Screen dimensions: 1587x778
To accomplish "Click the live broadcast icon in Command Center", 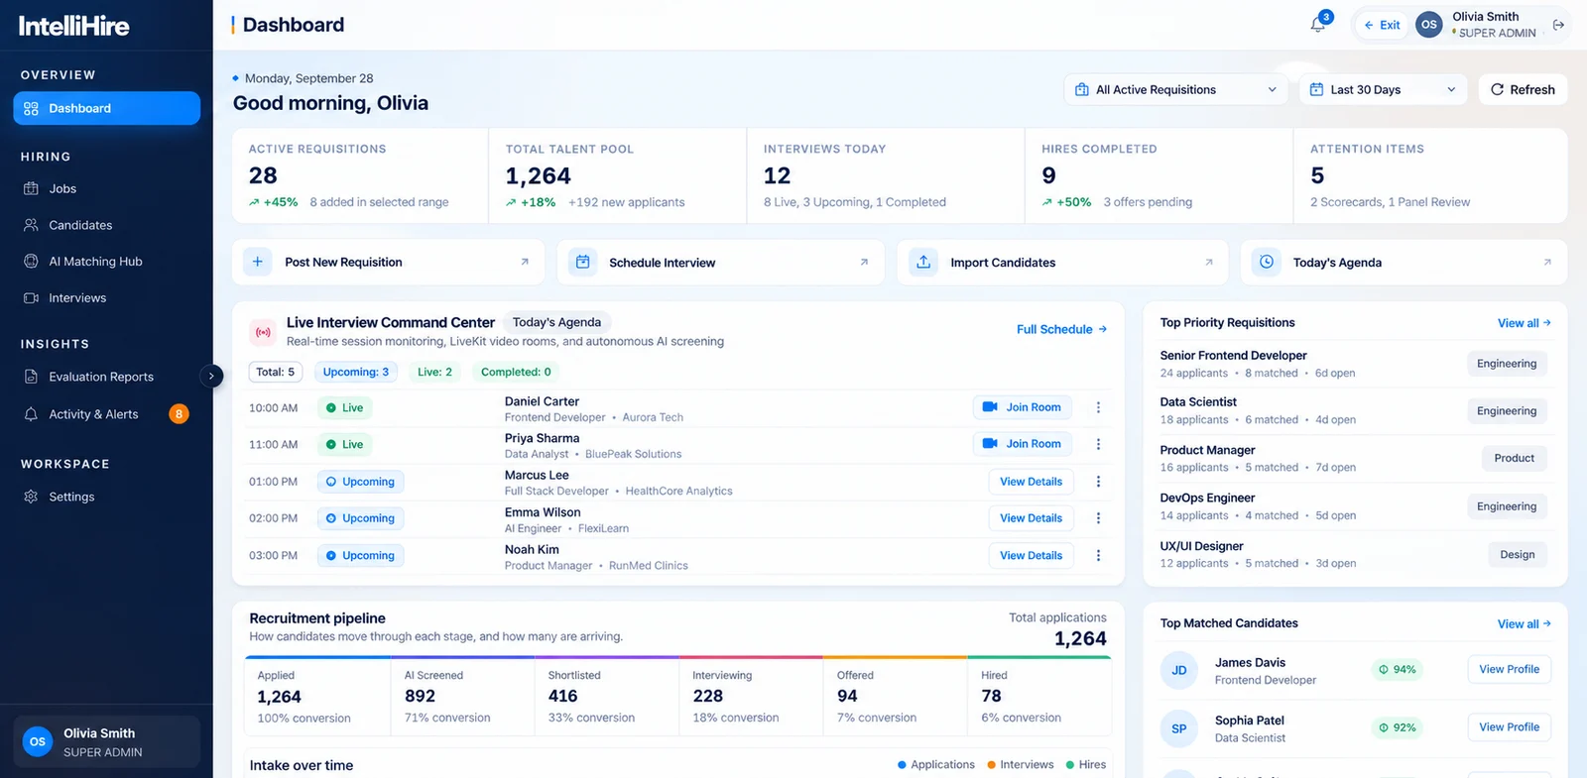I will click(x=263, y=332).
